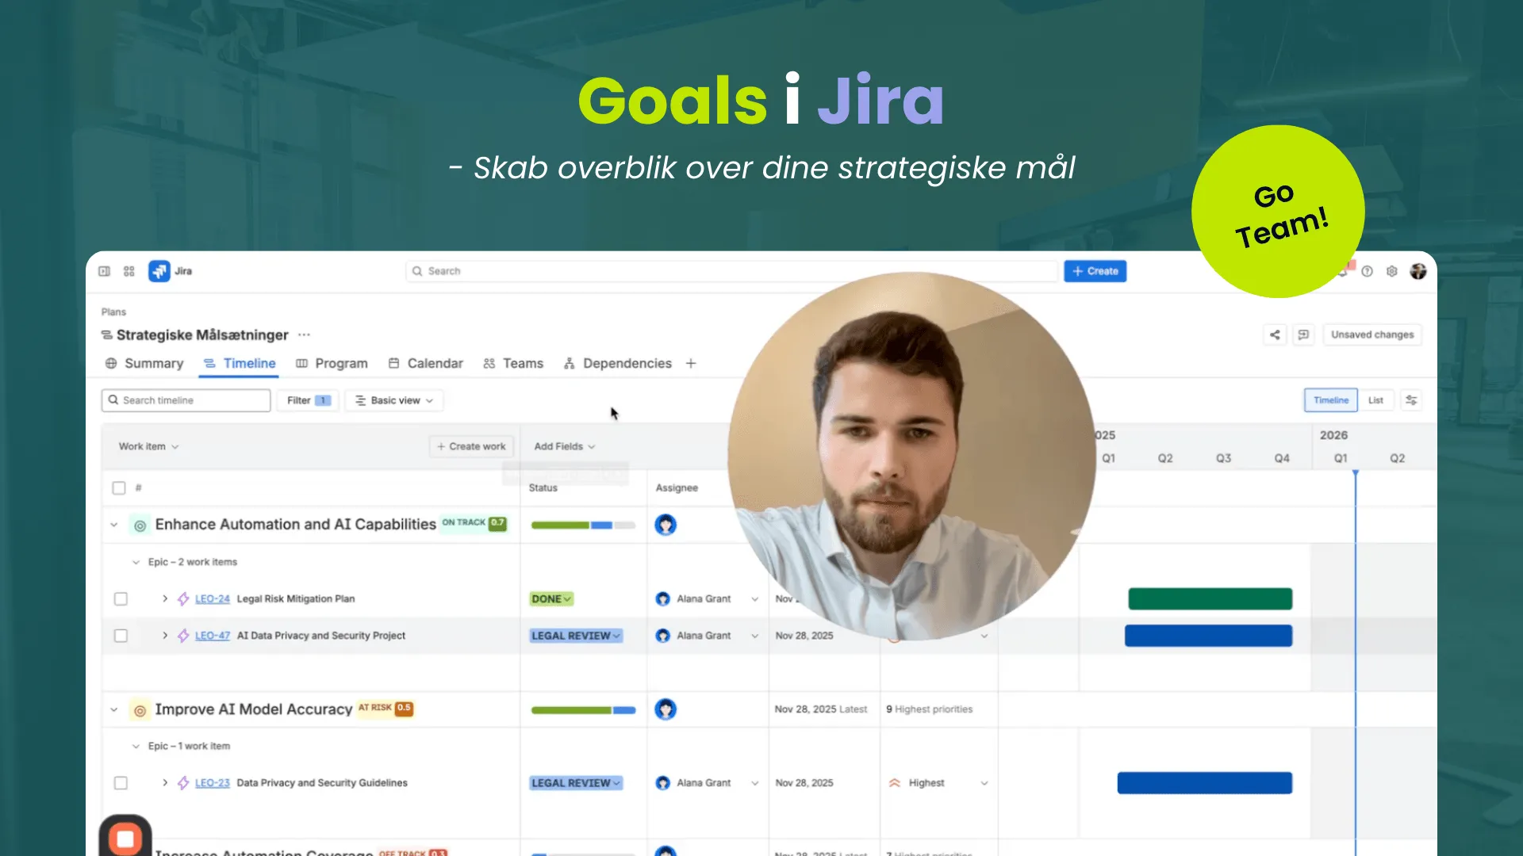The width and height of the screenshot is (1523, 856).
Task: Open the Summary tab
Action: (144, 363)
